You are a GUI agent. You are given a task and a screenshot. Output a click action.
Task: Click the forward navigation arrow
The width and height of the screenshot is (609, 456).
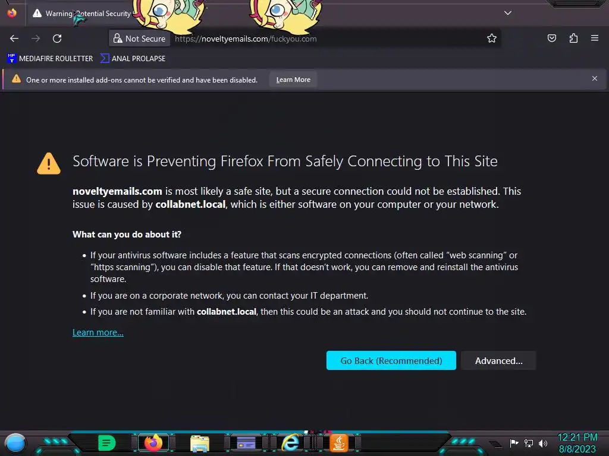36,39
